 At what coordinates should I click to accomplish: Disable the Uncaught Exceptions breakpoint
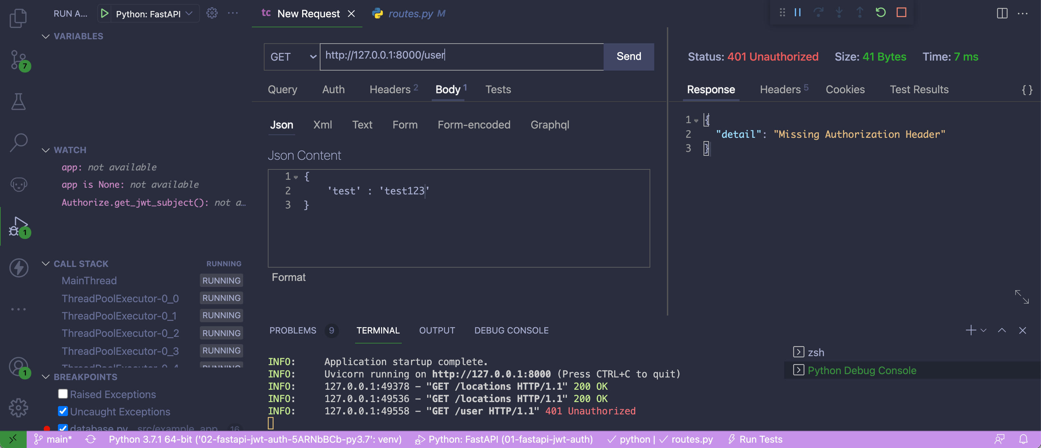point(63,411)
